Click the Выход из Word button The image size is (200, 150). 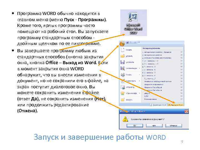click(x=176, y=105)
